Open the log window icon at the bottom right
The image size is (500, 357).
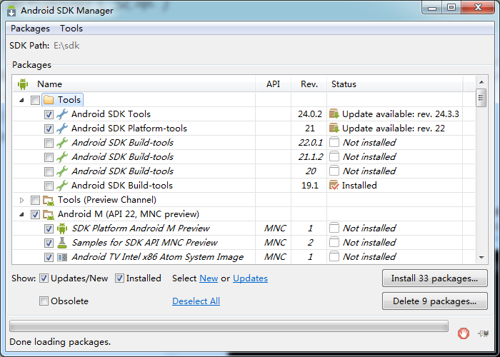tap(484, 333)
